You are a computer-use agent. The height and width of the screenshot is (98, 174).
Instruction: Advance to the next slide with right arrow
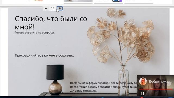[x=60, y=8]
